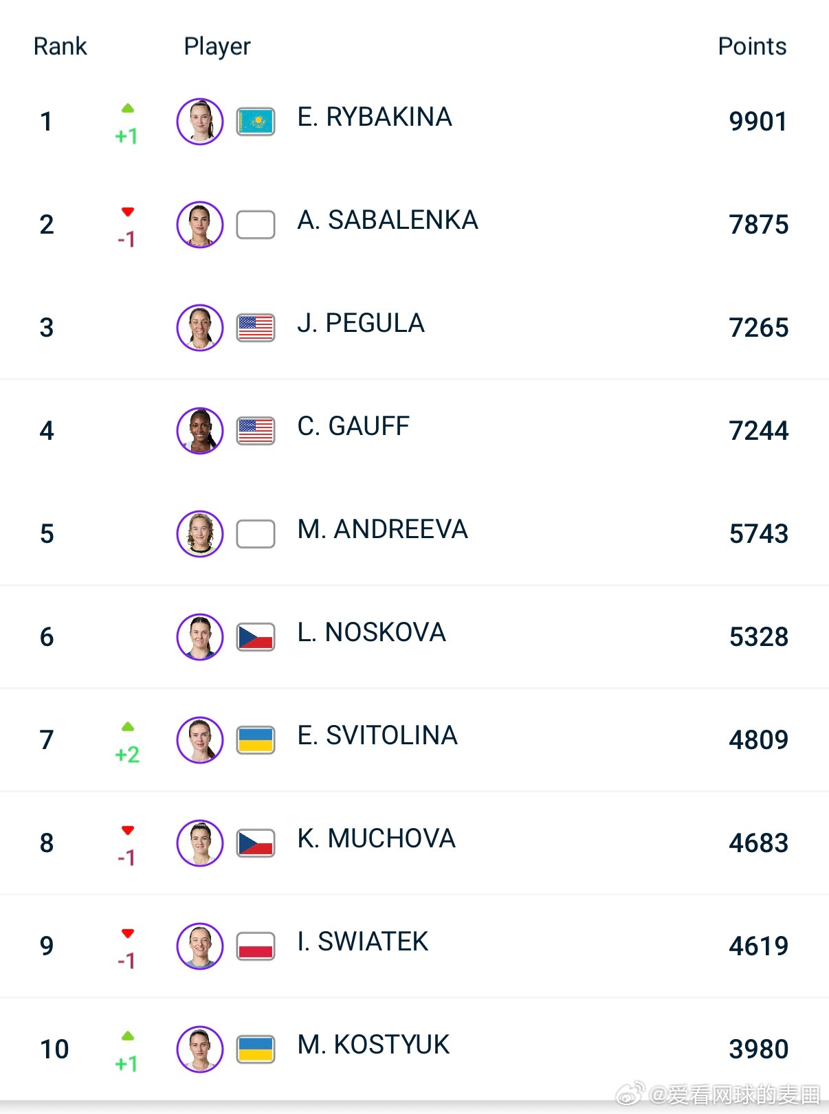Click the Polish flag beside I. Swiatek

256,946
